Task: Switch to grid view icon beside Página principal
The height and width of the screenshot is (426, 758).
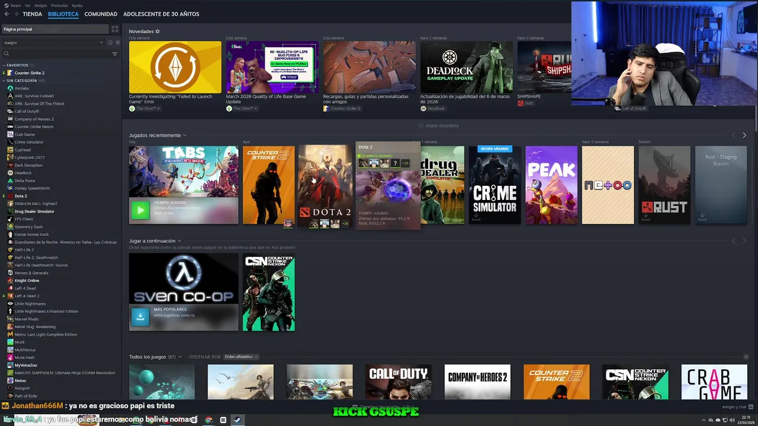Action: click(x=115, y=29)
